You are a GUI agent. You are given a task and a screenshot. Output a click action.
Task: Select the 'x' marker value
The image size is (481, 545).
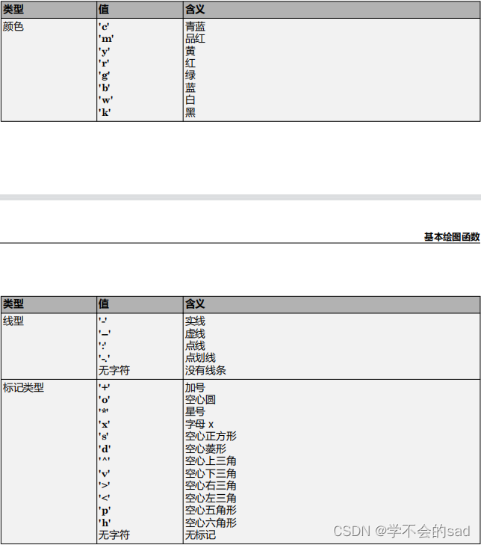point(104,425)
